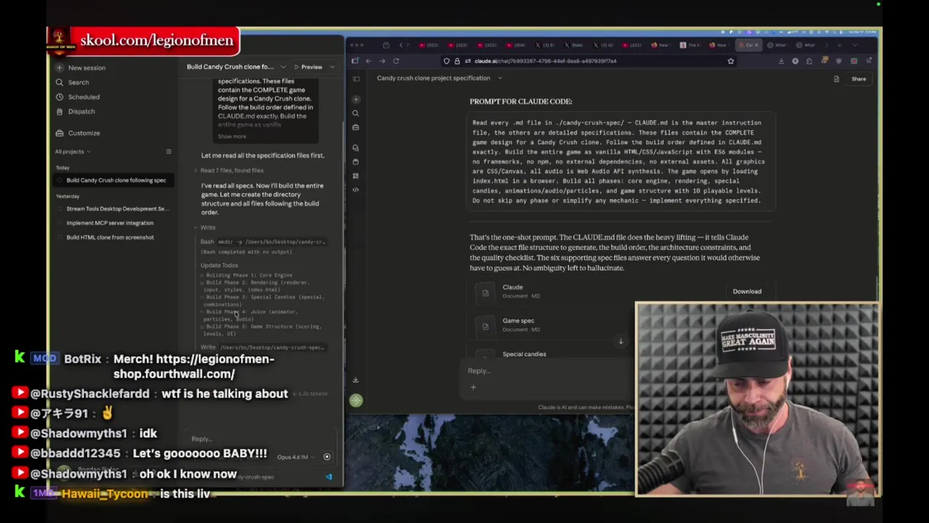Click the stop generation button

click(327, 457)
